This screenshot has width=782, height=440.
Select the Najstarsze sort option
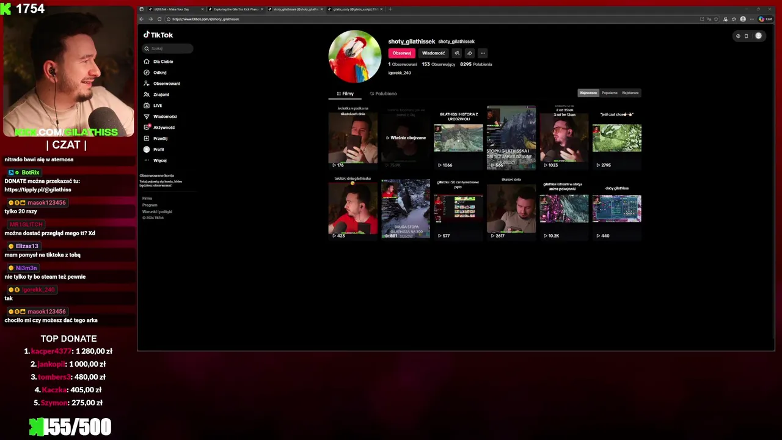(x=630, y=93)
